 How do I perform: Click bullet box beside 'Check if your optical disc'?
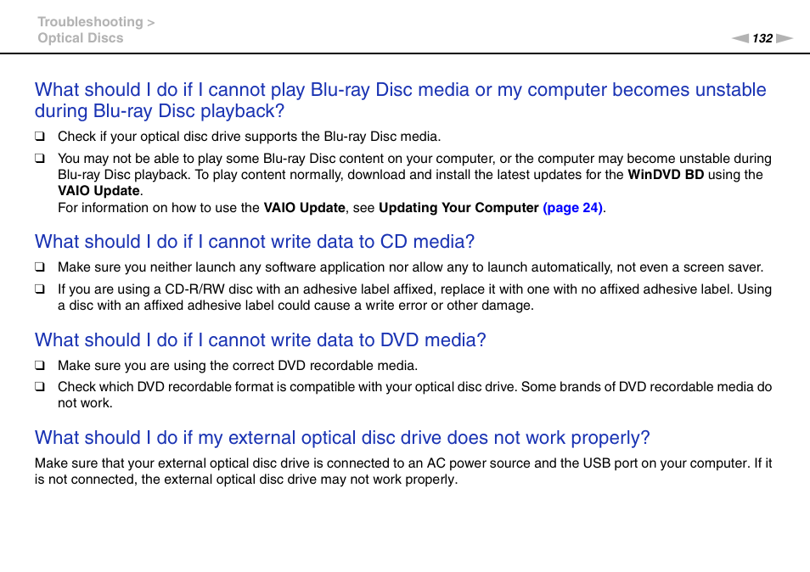40,137
